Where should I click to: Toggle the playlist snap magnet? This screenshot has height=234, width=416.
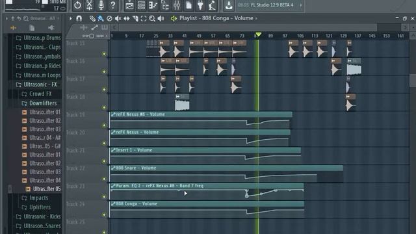[79, 18]
